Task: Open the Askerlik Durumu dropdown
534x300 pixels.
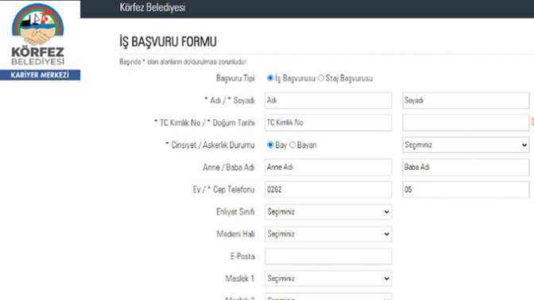Action: (466, 145)
